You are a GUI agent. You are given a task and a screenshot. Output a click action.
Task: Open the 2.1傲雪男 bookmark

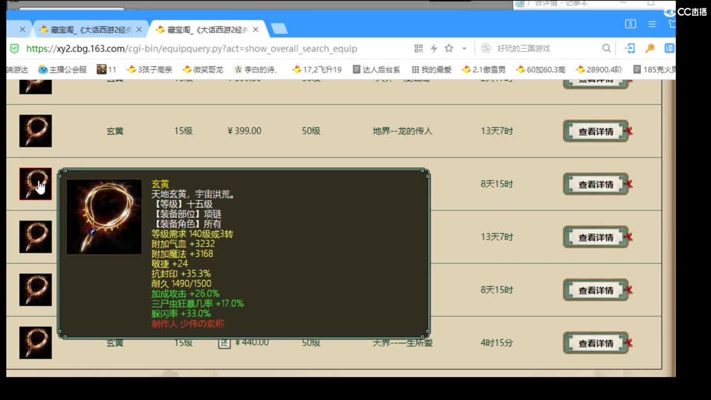pyautogui.click(x=483, y=69)
